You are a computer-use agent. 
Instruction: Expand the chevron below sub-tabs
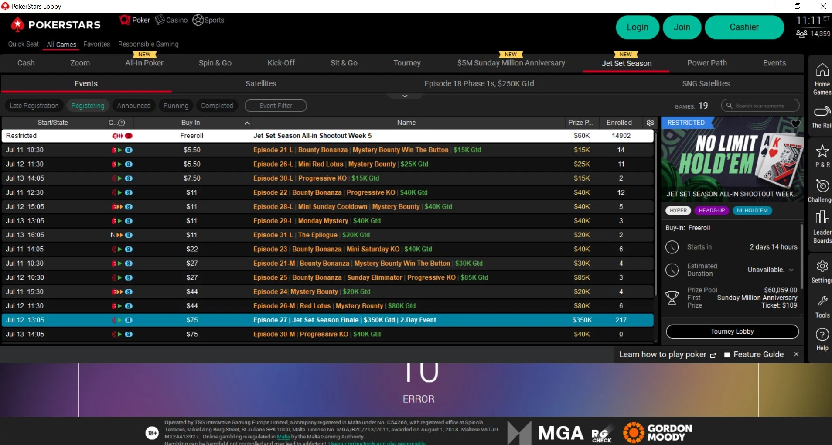(405, 96)
